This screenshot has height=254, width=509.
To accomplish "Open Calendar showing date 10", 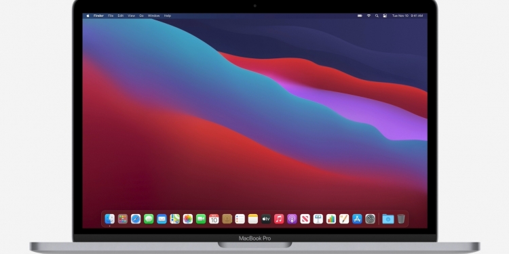I will 214,219.
